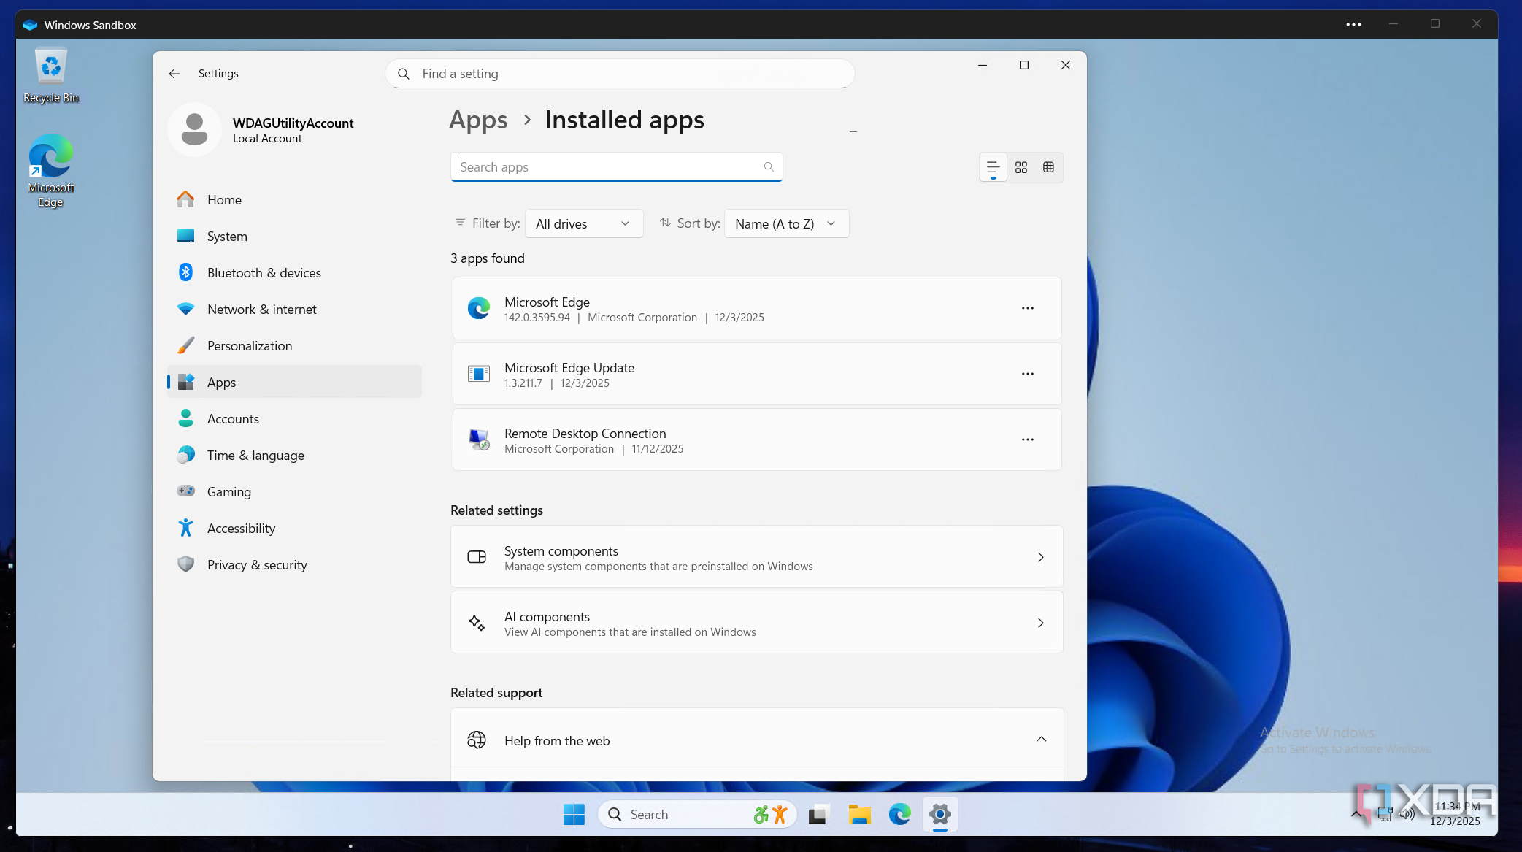Image resolution: width=1522 pixels, height=852 pixels.
Task: Open more options for Microsoft Edge
Action: (x=1027, y=308)
